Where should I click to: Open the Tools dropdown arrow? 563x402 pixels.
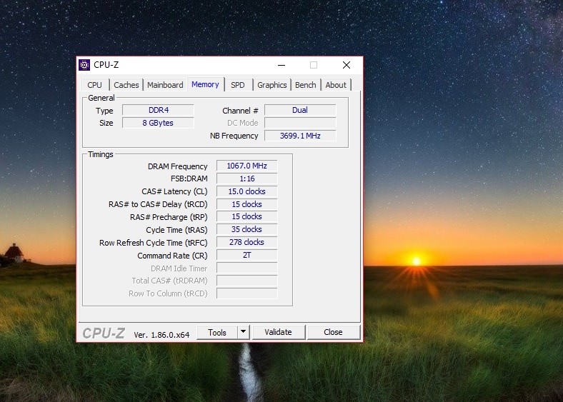click(x=244, y=332)
